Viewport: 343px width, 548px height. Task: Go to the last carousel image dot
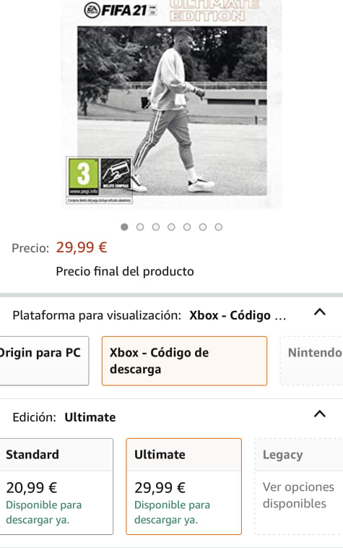tap(218, 227)
